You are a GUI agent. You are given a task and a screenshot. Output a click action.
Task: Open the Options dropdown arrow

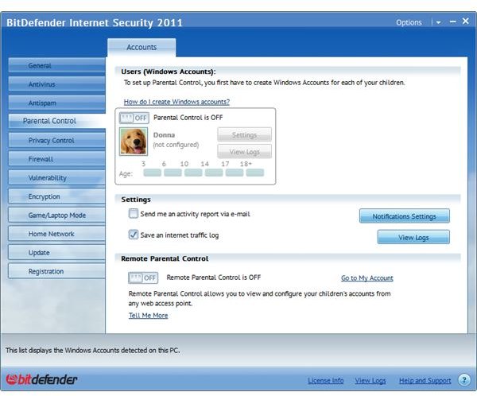(x=438, y=22)
